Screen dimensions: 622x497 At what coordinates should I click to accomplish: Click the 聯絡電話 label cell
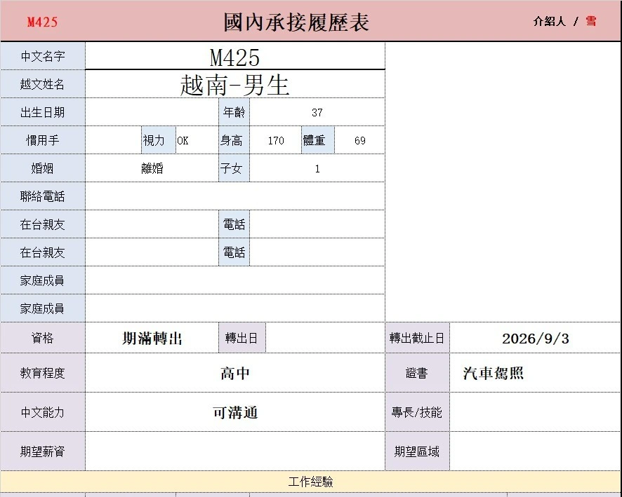pos(43,196)
